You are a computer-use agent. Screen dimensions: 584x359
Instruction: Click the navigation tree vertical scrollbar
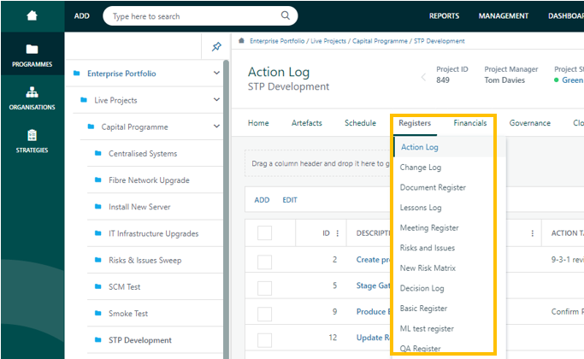[226, 209]
